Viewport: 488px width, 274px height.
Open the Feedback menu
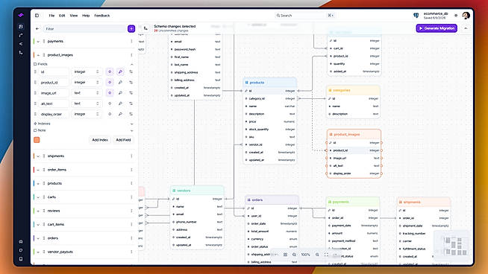tap(102, 15)
